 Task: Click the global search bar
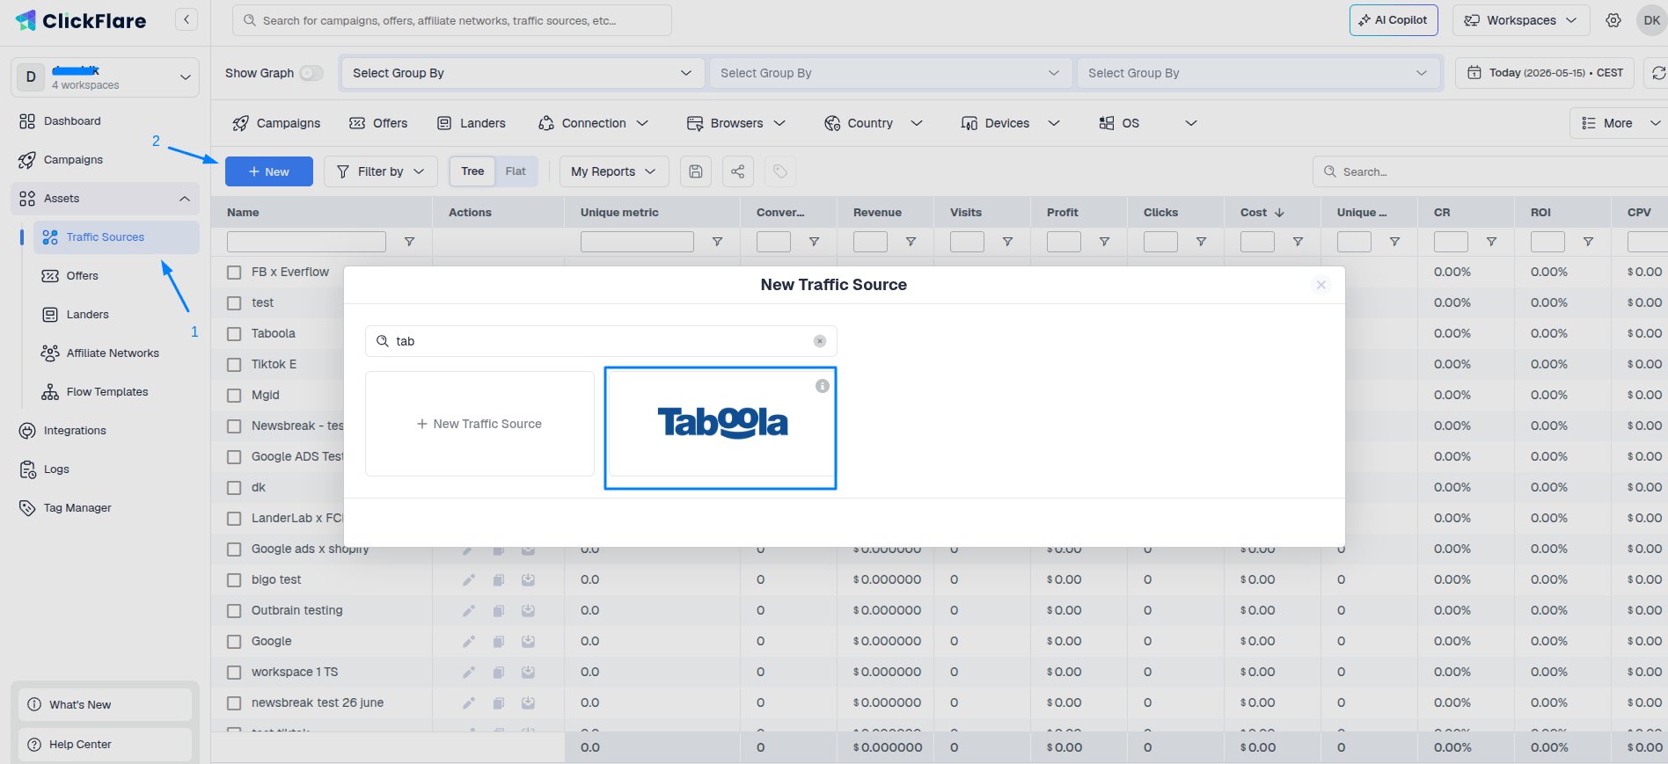point(452,20)
